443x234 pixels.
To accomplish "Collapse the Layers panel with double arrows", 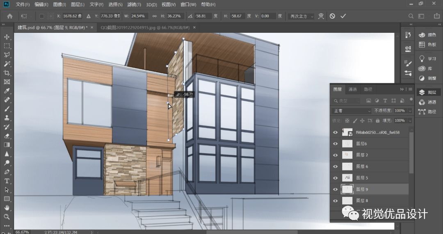I will pos(402,89).
